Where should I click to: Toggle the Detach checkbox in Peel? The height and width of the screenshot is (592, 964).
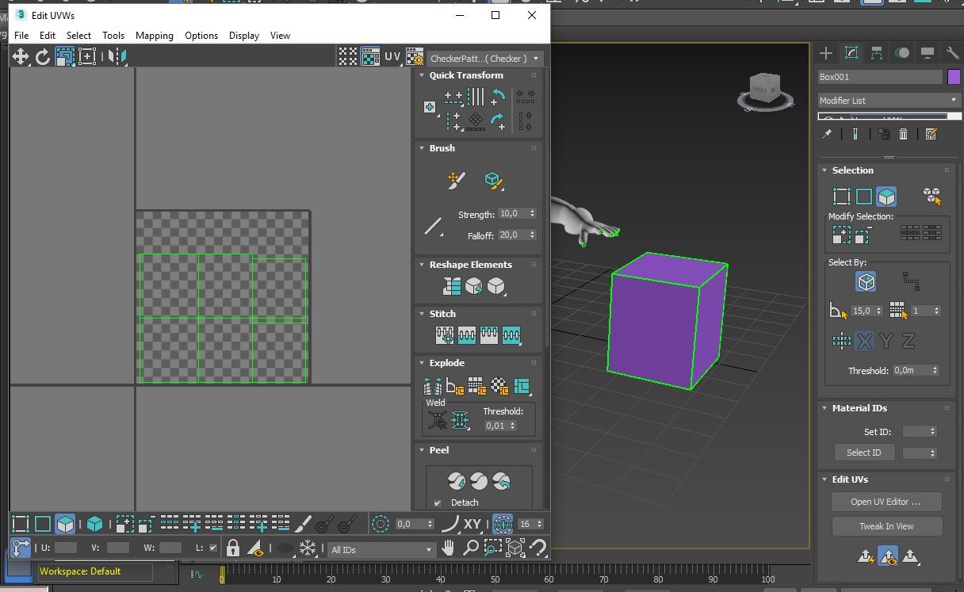(x=438, y=502)
